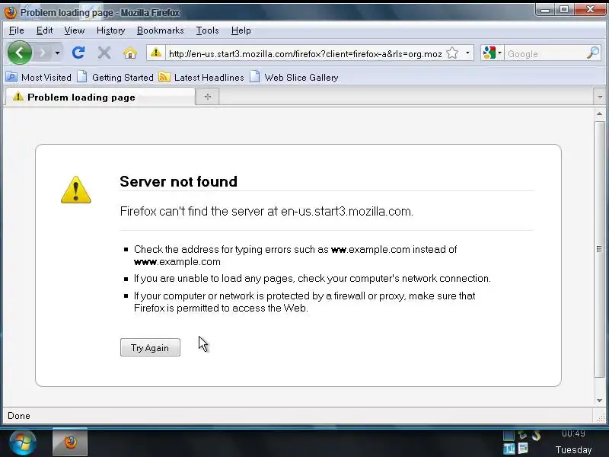Open the Bookmarks menu
The image size is (609, 457).
point(161,30)
